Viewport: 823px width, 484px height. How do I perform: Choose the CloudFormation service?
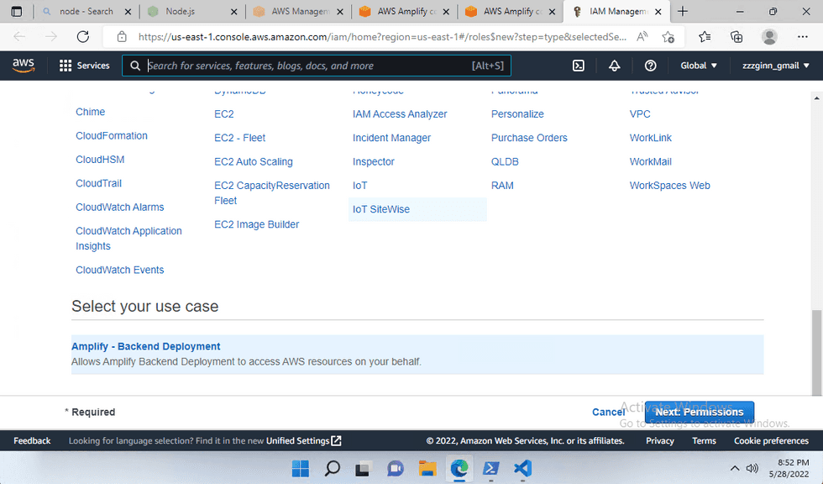pyautogui.click(x=111, y=135)
